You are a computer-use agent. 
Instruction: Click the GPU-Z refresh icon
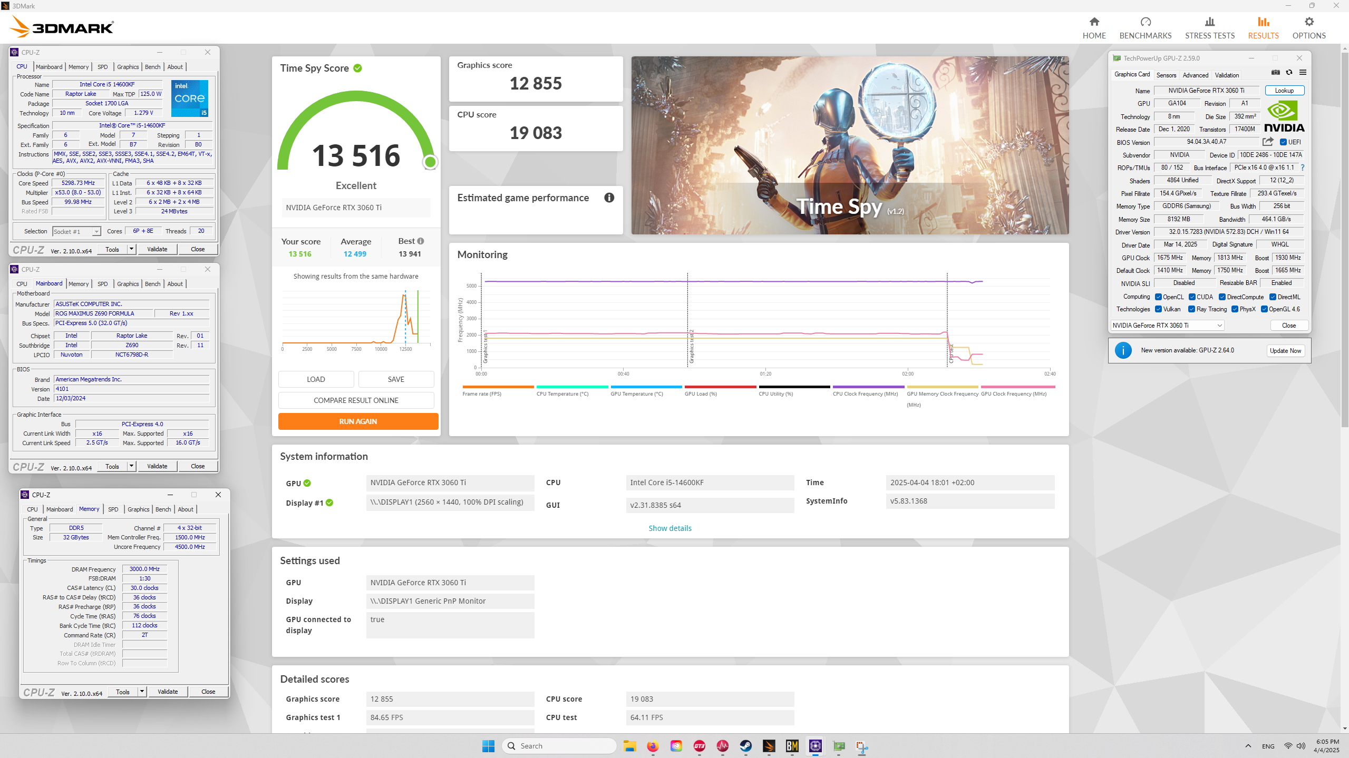click(x=1289, y=73)
